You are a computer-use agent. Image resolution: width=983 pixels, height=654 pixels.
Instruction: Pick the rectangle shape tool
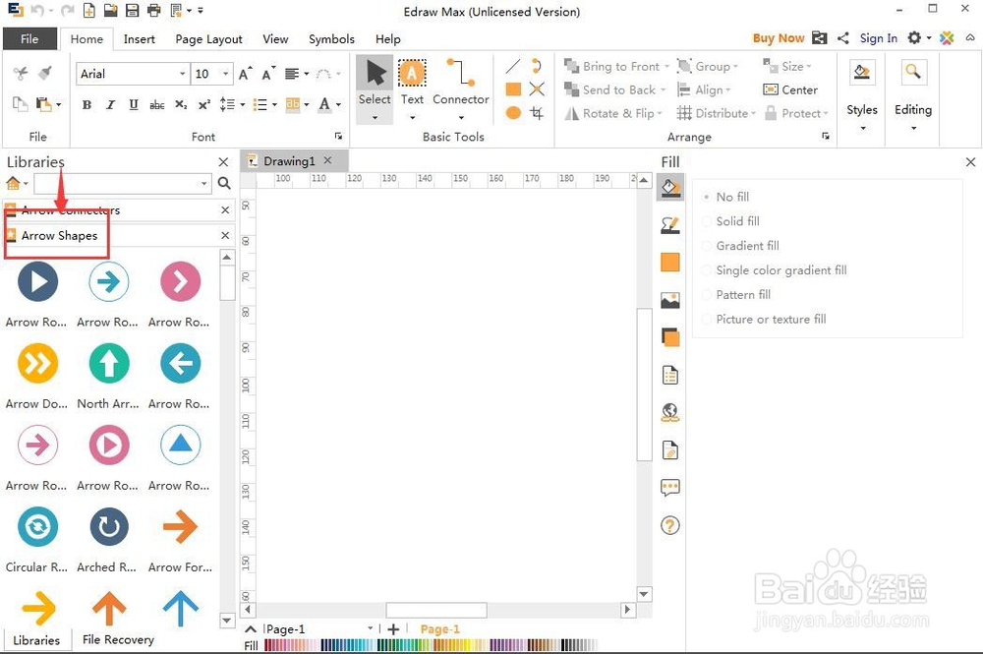pyautogui.click(x=513, y=89)
